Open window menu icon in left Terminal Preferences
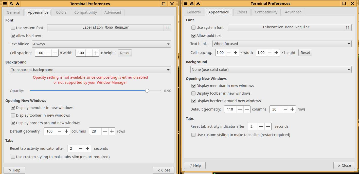This screenshot has height=174, width=359. (5, 4)
